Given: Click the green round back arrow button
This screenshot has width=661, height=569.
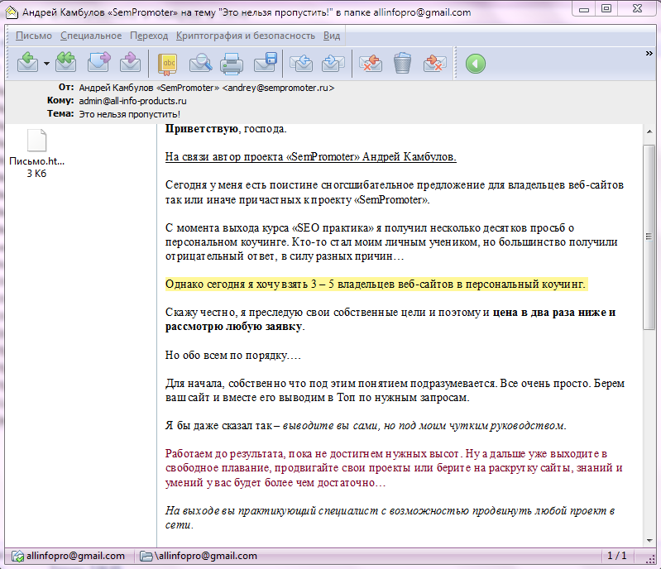Looking at the screenshot, I should [476, 64].
